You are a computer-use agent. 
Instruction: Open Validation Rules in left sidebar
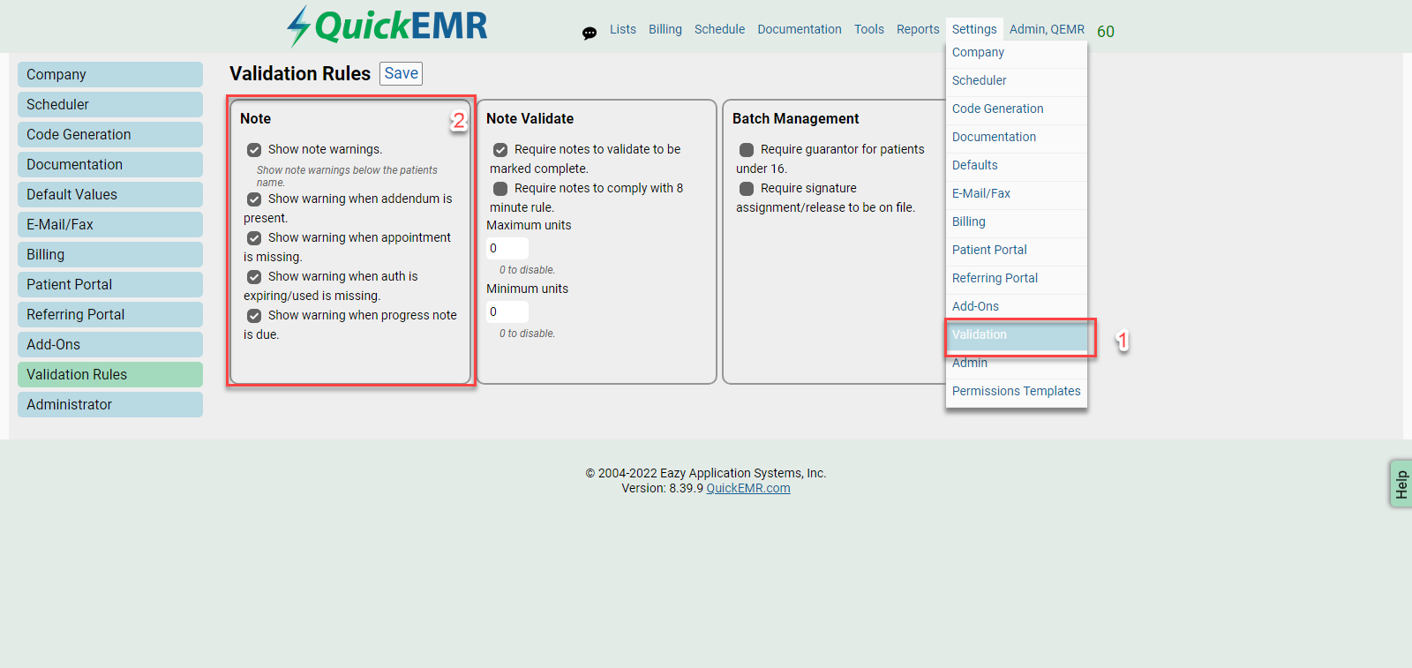tap(110, 375)
